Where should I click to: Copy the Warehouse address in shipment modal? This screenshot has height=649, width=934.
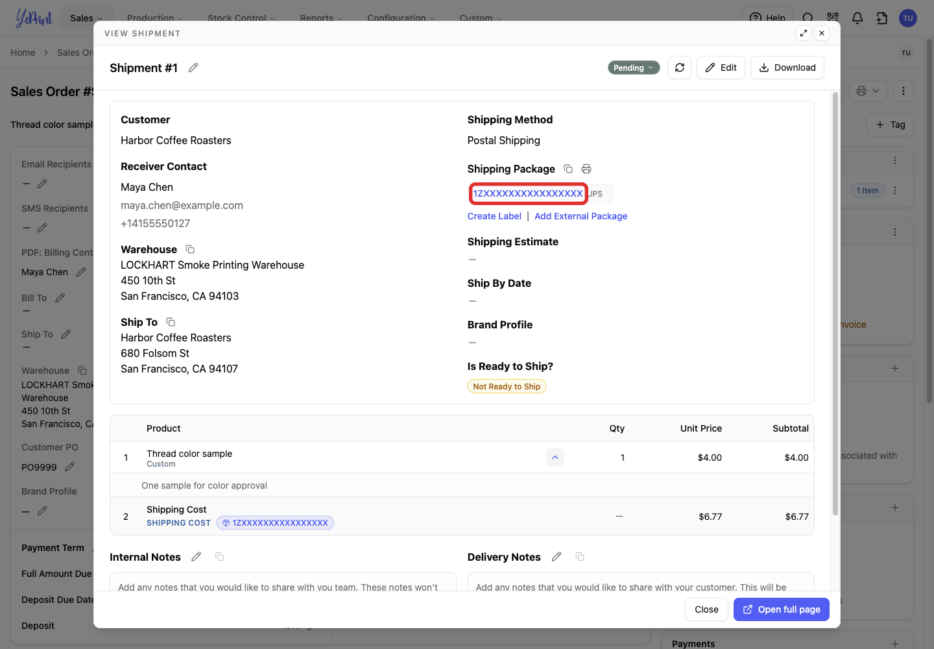pyautogui.click(x=190, y=249)
